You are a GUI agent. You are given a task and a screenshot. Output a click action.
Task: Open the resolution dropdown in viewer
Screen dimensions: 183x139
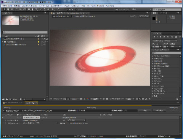(96, 99)
